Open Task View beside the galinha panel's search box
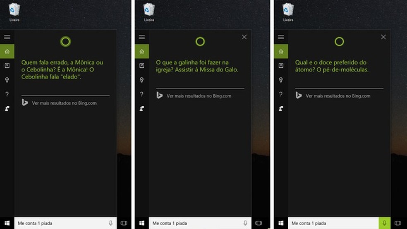 (259, 223)
